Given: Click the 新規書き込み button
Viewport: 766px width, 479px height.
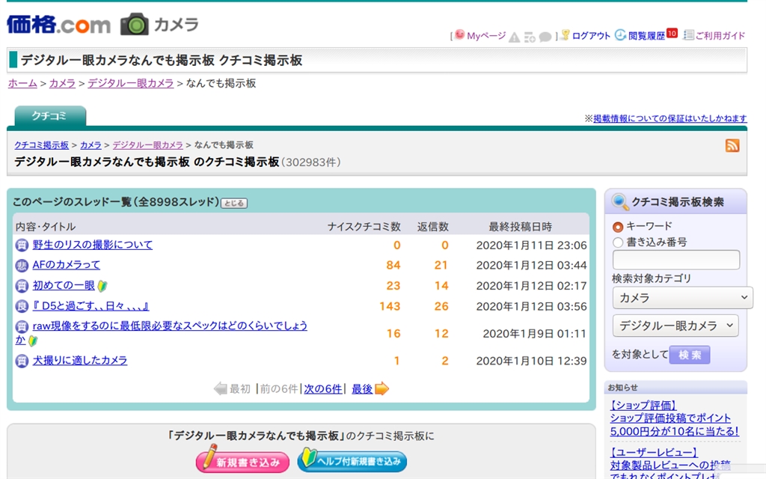Looking at the screenshot, I should point(243,460).
